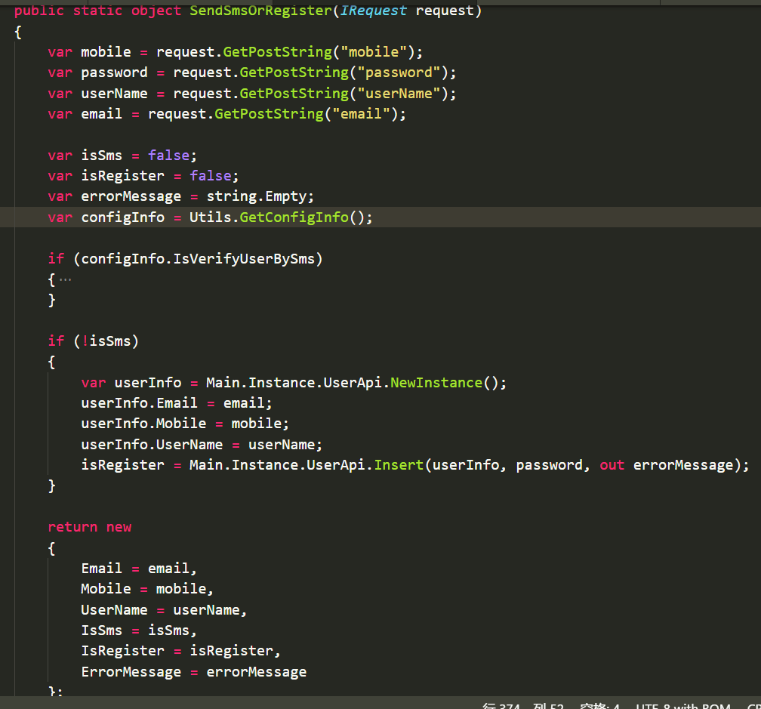Click the ErrorMessage property in return object
761x709 pixels.
pos(131,672)
